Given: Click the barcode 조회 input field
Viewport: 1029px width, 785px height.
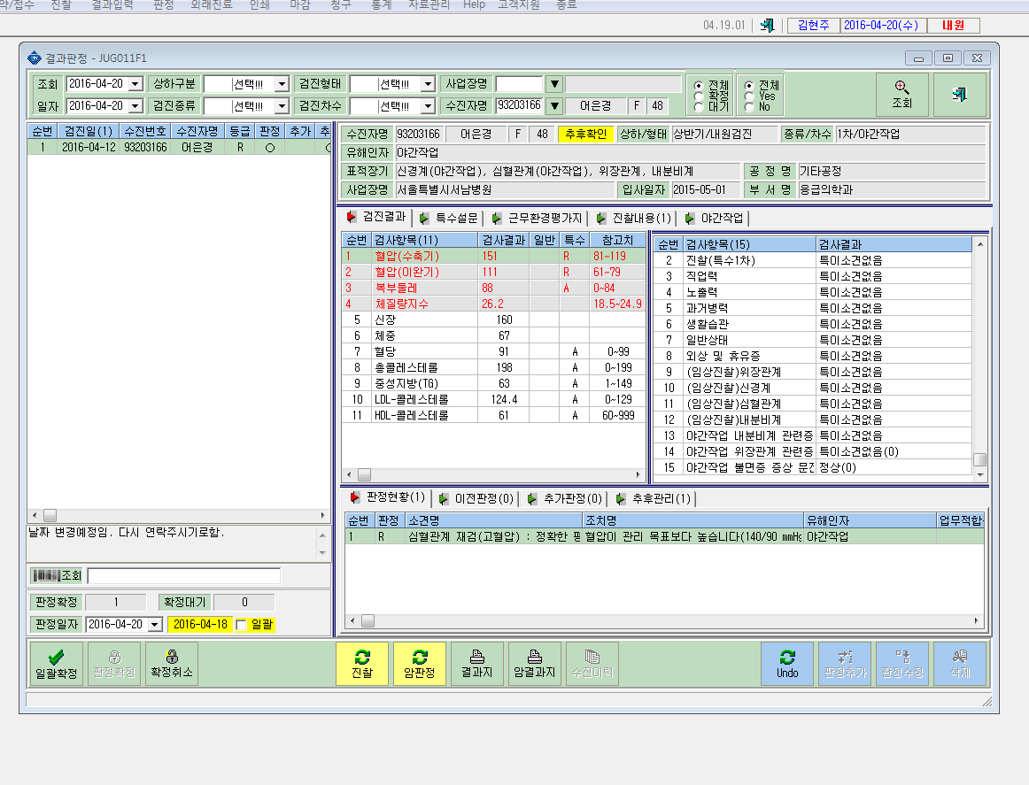Looking at the screenshot, I should [184, 576].
